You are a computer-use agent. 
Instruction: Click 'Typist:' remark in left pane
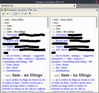click(x=10, y=47)
